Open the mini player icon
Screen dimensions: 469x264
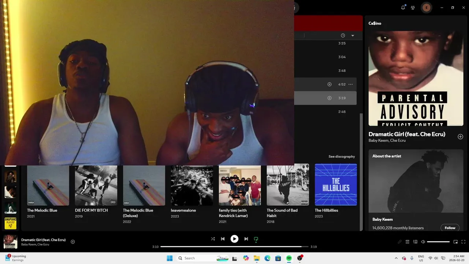coord(455,242)
